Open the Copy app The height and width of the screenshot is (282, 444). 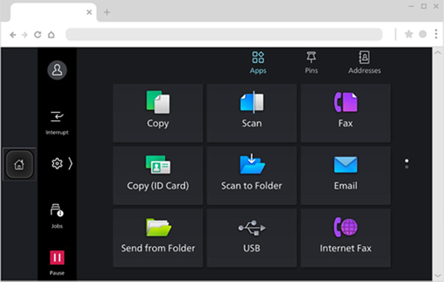(x=158, y=113)
